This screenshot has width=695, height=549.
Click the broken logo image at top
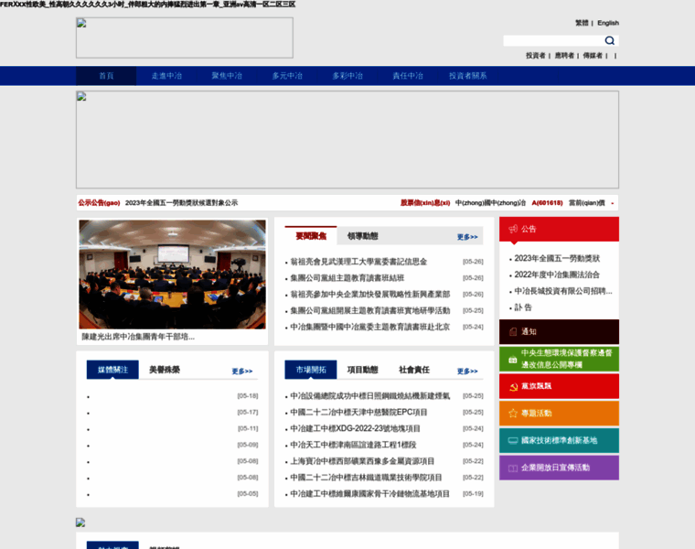(185, 38)
